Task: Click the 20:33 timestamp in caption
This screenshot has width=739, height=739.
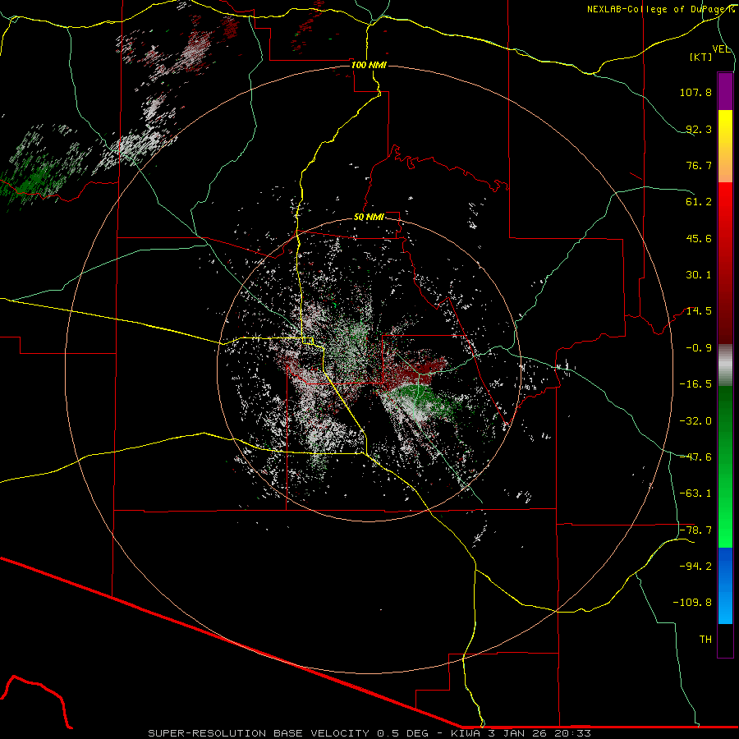Action: point(572,733)
